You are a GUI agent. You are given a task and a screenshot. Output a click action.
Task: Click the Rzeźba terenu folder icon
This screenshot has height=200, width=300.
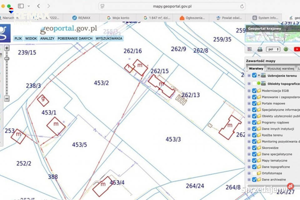tap(259, 135)
